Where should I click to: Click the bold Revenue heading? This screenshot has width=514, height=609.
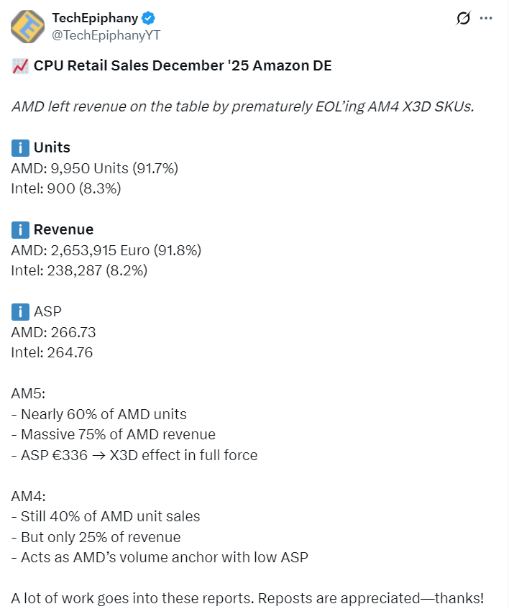pos(64,230)
